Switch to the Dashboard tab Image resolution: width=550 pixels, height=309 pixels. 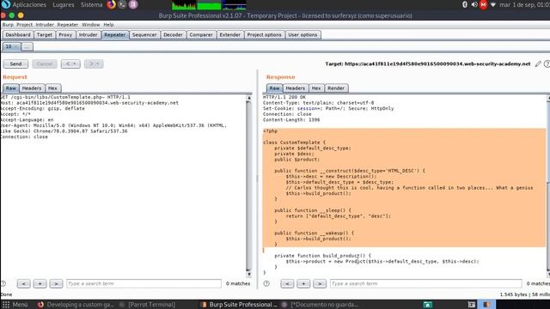18,34
